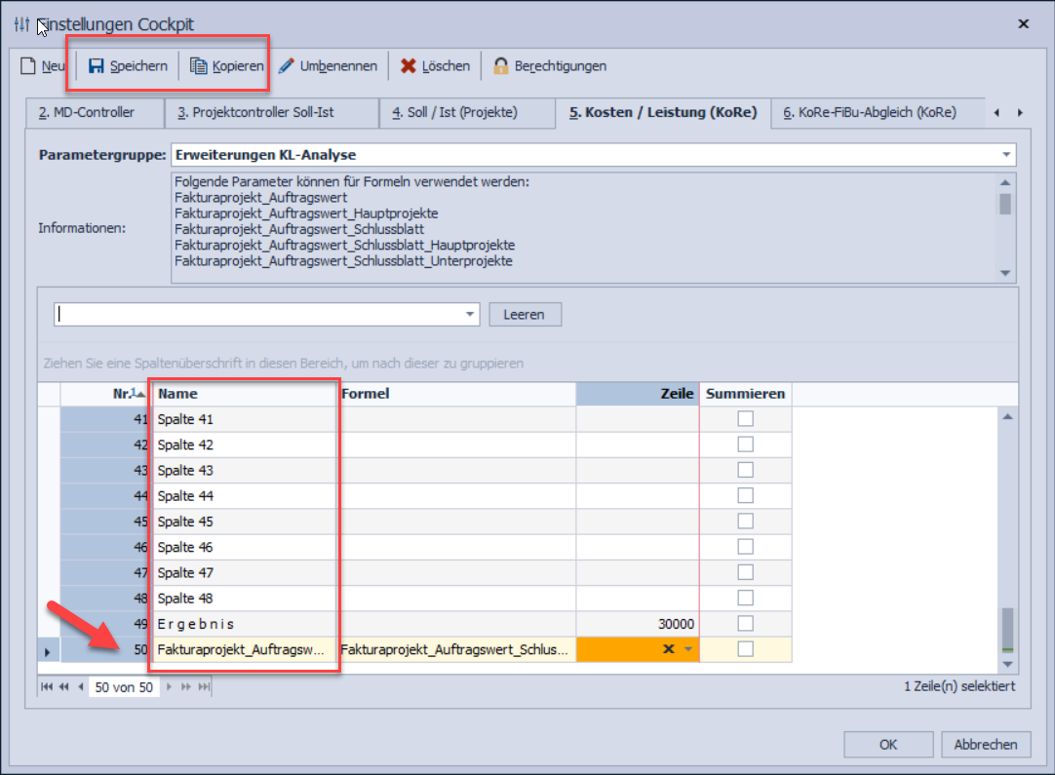Toggle Summieren checkbox in Ergebnis row

pos(745,624)
